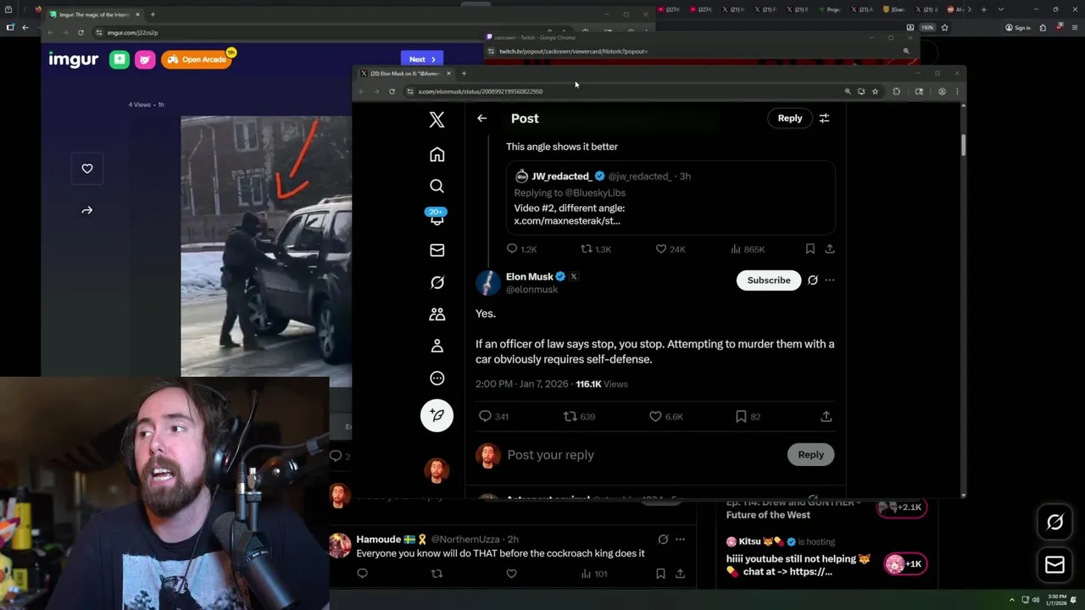Click reply count 341 on Elon's post
This screenshot has height=610, width=1085.
pyautogui.click(x=493, y=416)
